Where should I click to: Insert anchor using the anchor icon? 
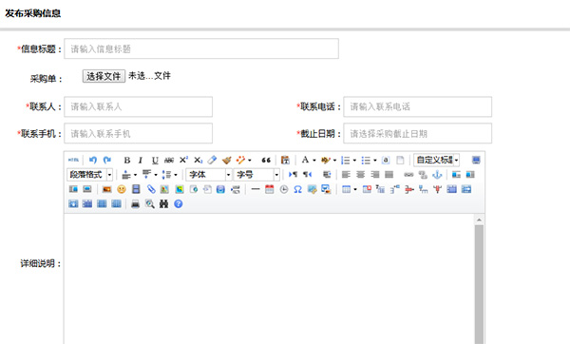point(437,175)
